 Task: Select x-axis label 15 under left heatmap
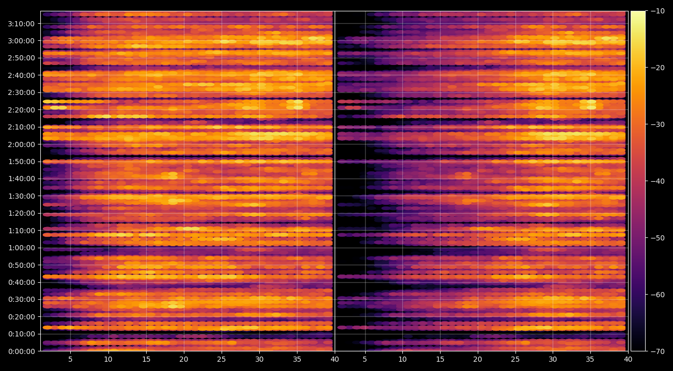click(146, 359)
